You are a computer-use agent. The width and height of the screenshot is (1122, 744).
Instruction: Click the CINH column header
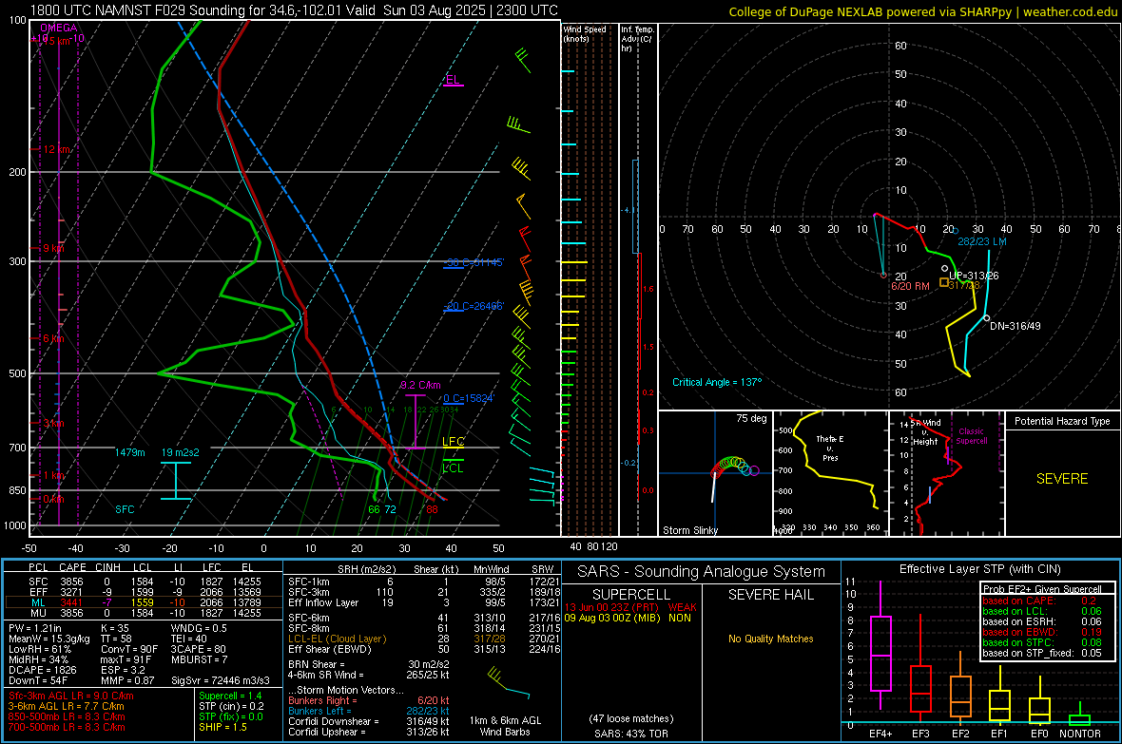click(108, 568)
